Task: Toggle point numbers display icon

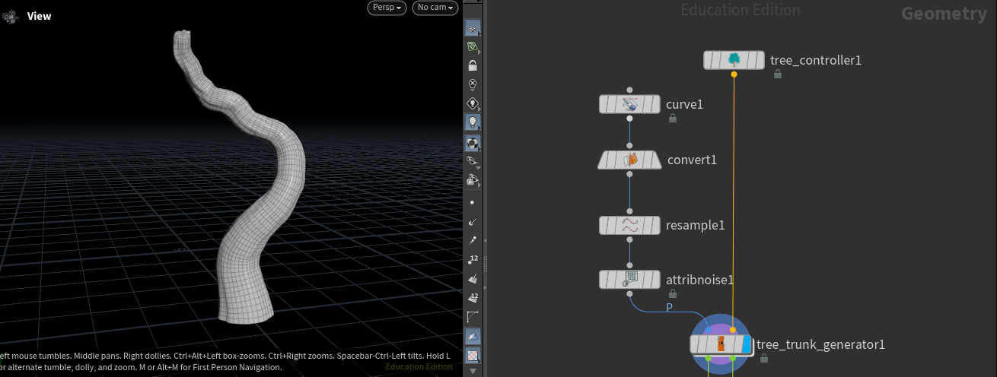Action: [473, 259]
